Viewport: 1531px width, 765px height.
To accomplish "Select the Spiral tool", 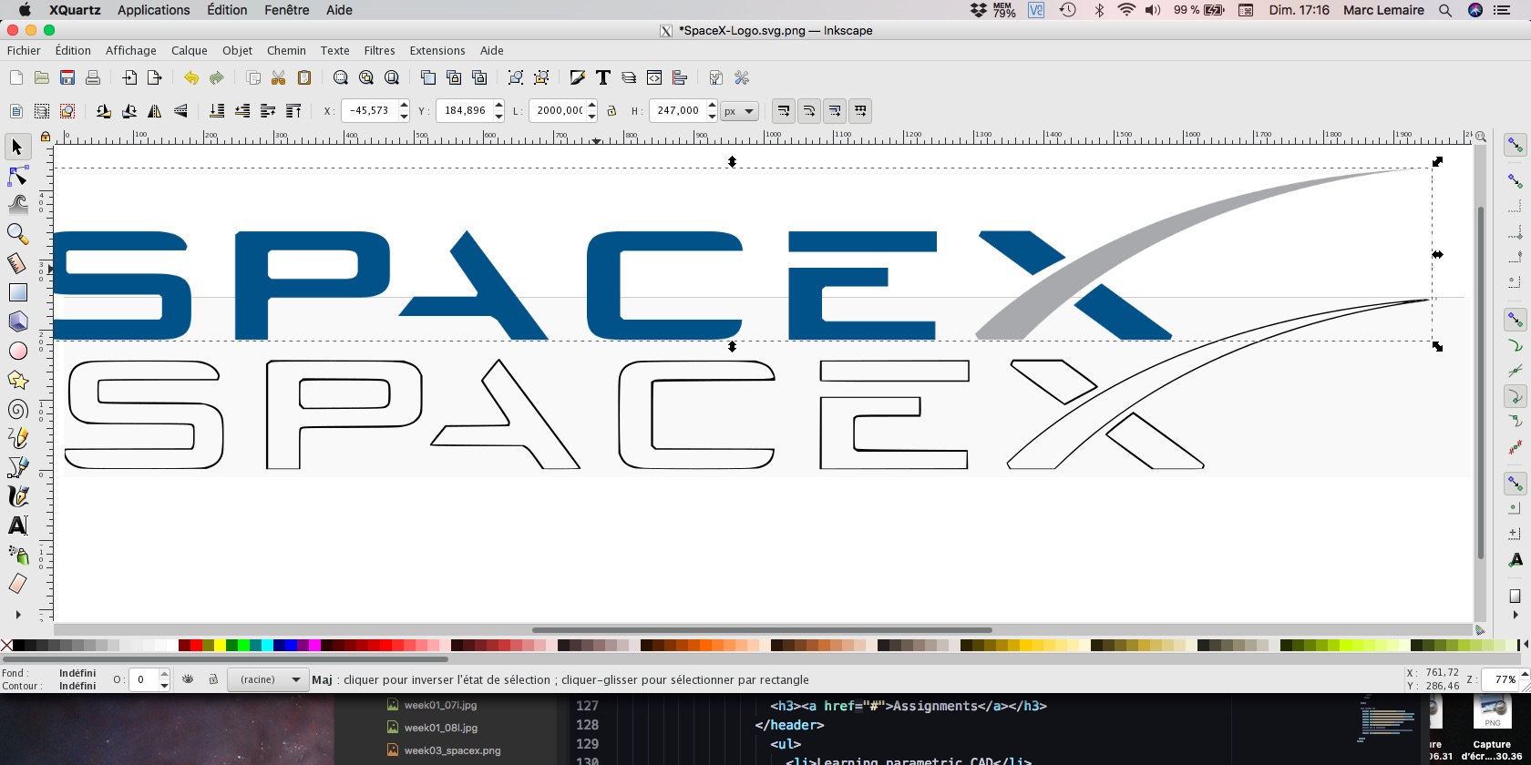I will tap(17, 409).
